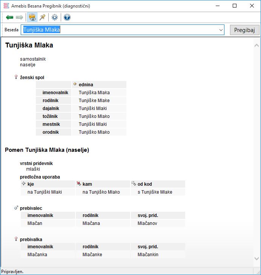This screenshot has width=261, height=275.
Task: Open settings via the gear icon
Action: click(55, 17)
